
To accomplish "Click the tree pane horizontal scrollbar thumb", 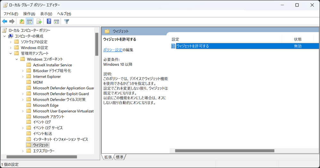I will (x=42, y=157).
